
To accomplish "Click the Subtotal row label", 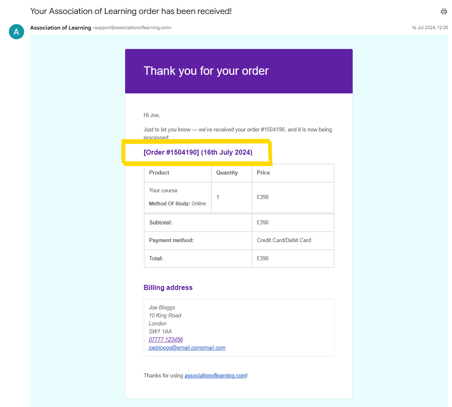I will point(161,223).
